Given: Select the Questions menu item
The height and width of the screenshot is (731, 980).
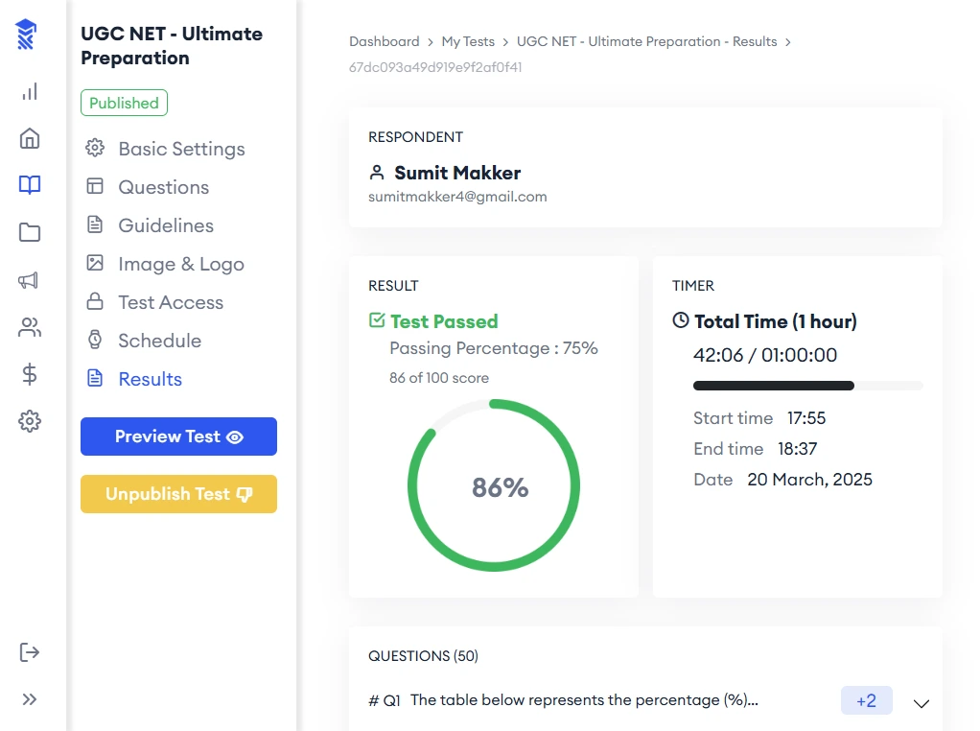Looking at the screenshot, I should coord(163,187).
